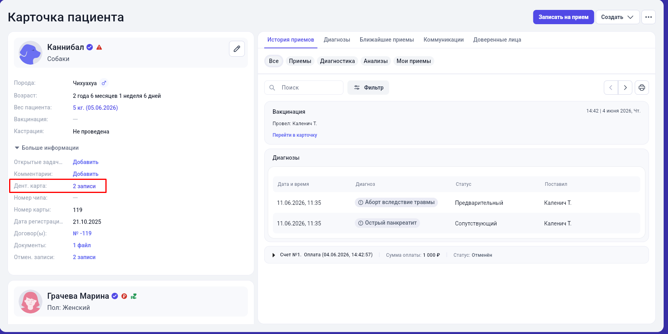Image resolution: width=668 pixels, height=334 pixels.
Task: Select the Анализы filter chip
Action: click(376, 61)
